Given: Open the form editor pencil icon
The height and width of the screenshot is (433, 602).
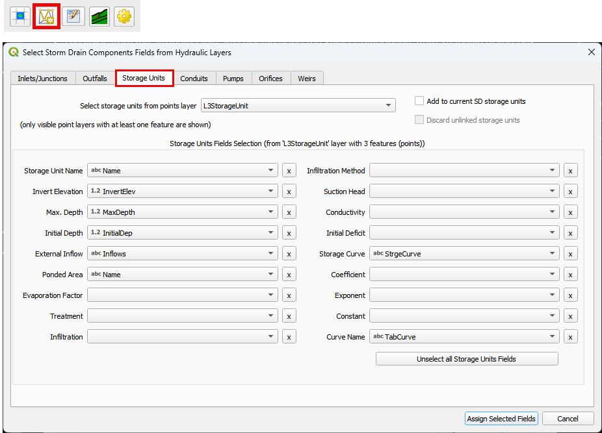Looking at the screenshot, I should point(73,16).
